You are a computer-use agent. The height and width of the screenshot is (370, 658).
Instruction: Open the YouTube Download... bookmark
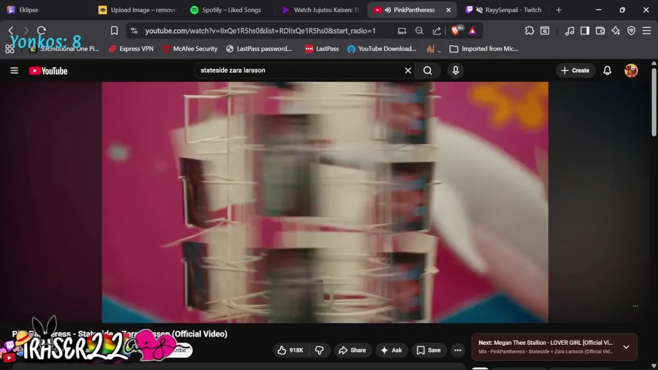tap(382, 49)
